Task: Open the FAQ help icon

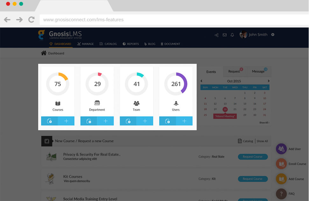Action: coord(281,194)
